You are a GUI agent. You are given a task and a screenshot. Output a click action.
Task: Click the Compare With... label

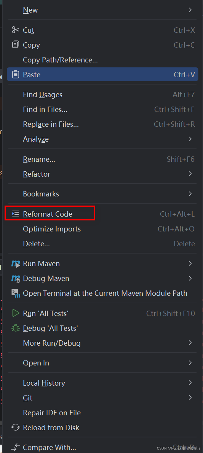50,448
